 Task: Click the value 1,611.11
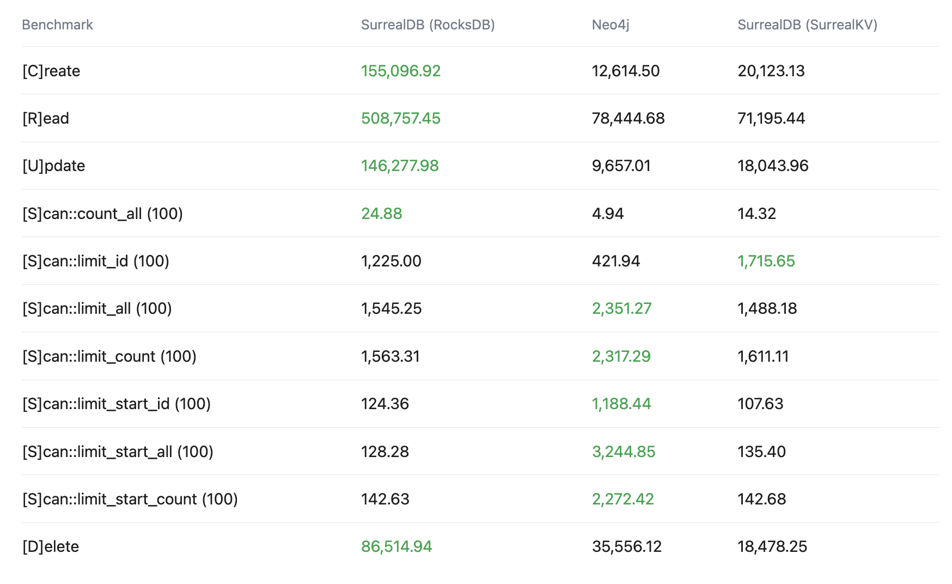763,356
